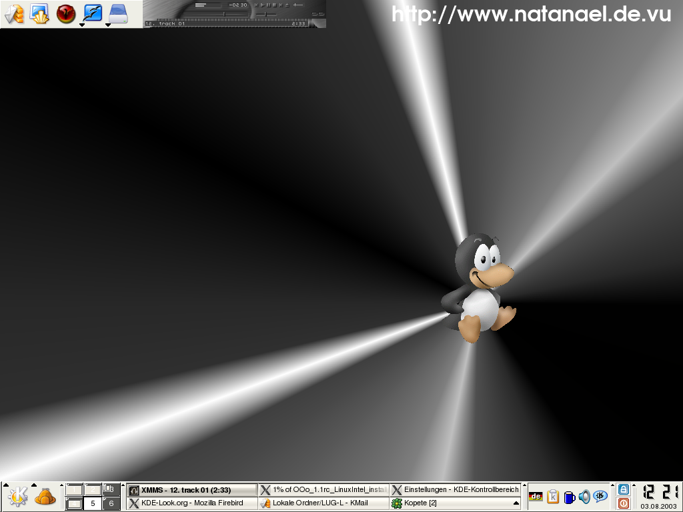This screenshot has height=512, width=683.
Task: Open the Kopete speech bubble tray icon
Action: point(600,495)
